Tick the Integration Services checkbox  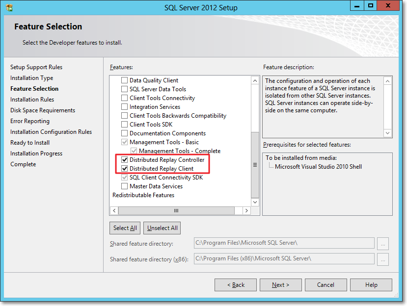(124, 107)
